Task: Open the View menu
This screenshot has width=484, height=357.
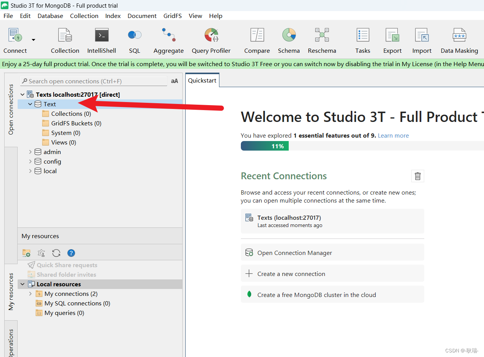Action: [195, 16]
